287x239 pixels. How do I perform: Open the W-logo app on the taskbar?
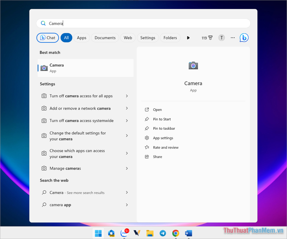point(137,233)
